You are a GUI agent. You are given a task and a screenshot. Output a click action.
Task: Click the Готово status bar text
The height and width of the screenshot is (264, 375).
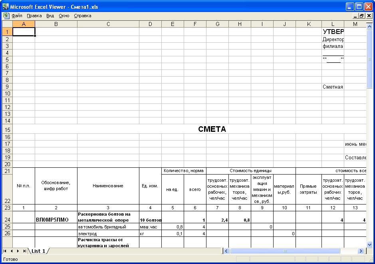(x=10, y=259)
